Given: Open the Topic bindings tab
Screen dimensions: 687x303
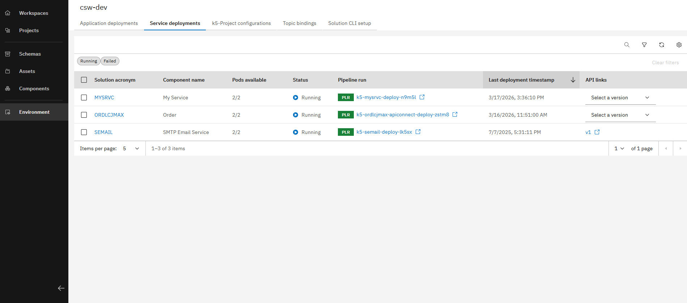Looking at the screenshot, I should [x=299, y=23].
